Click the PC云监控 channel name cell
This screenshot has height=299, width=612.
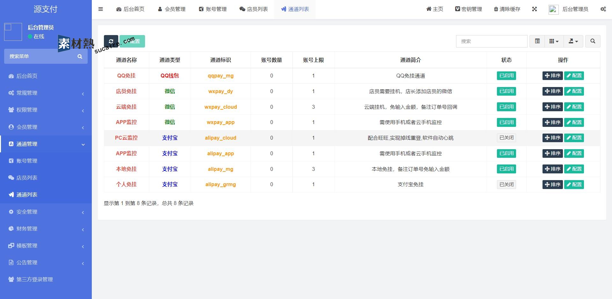[x=126, y=138]
